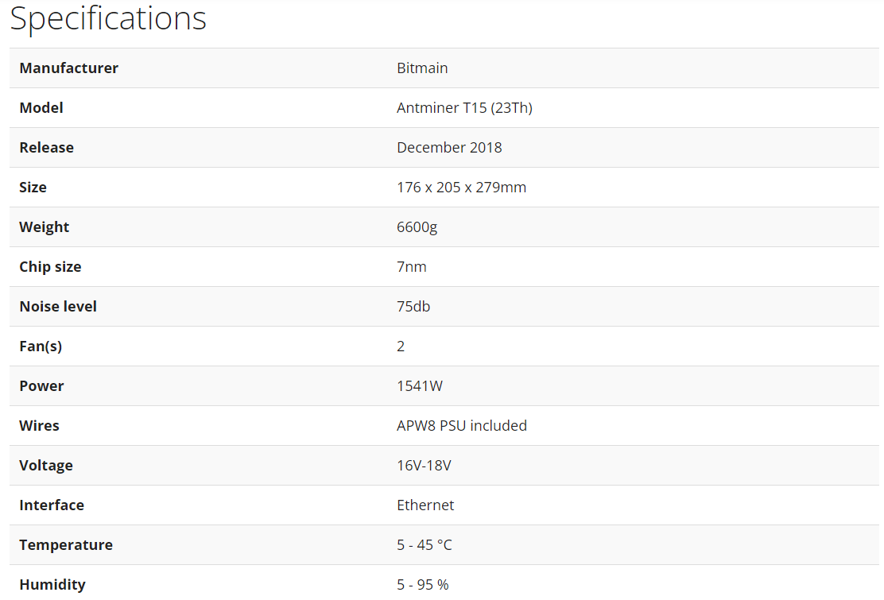This screenshot has height=600, width=884.
Task: Click the 16V-18V voltage value
Action: tap(424, 466)
